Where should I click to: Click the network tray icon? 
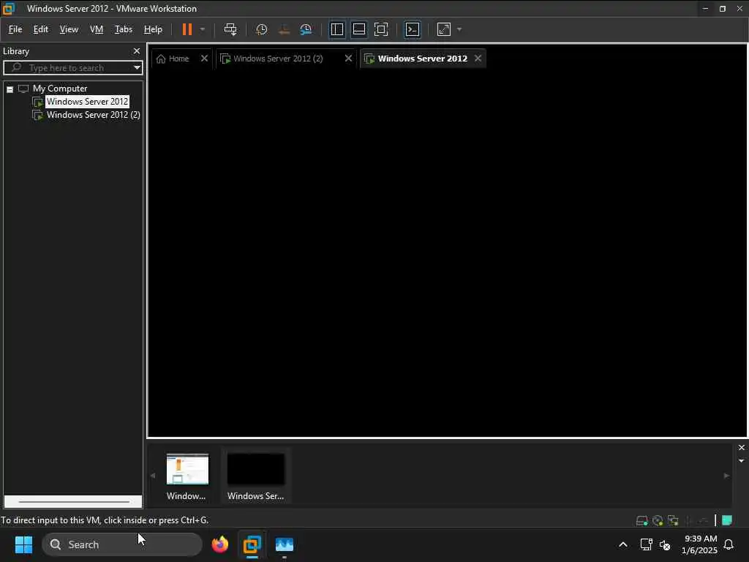[647, 544]
